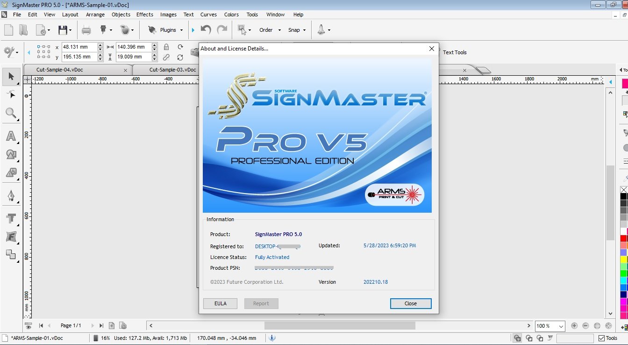The image size is (628, 345).
Task: Pick the yellow color swatch
Action: (624, 259)
